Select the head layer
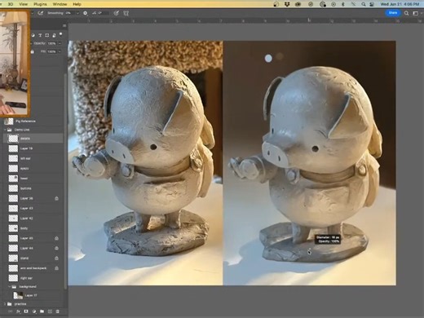424x318 pixels. (x=33, y=179)
